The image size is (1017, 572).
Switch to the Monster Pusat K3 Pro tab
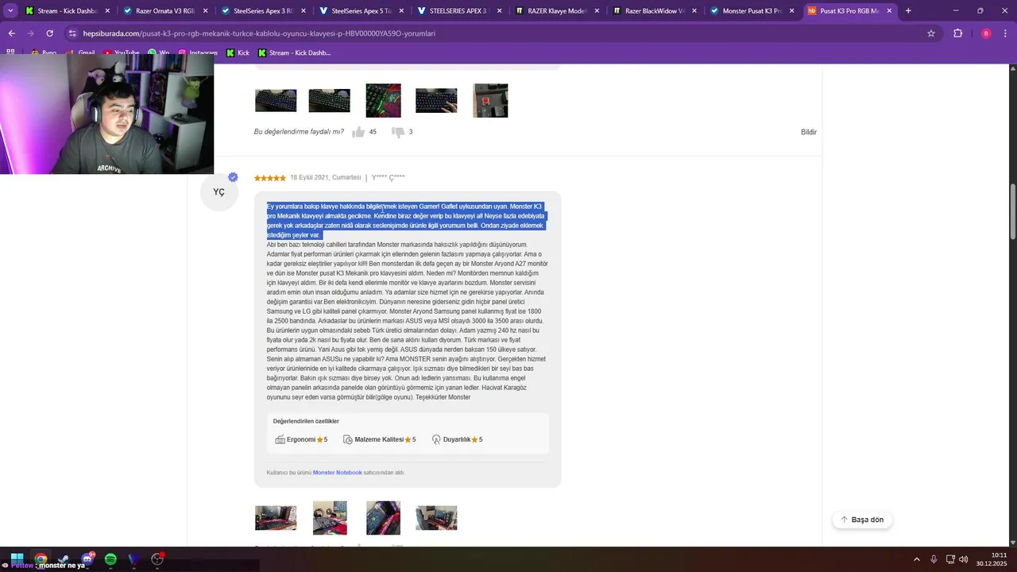(x=753, y=11)
